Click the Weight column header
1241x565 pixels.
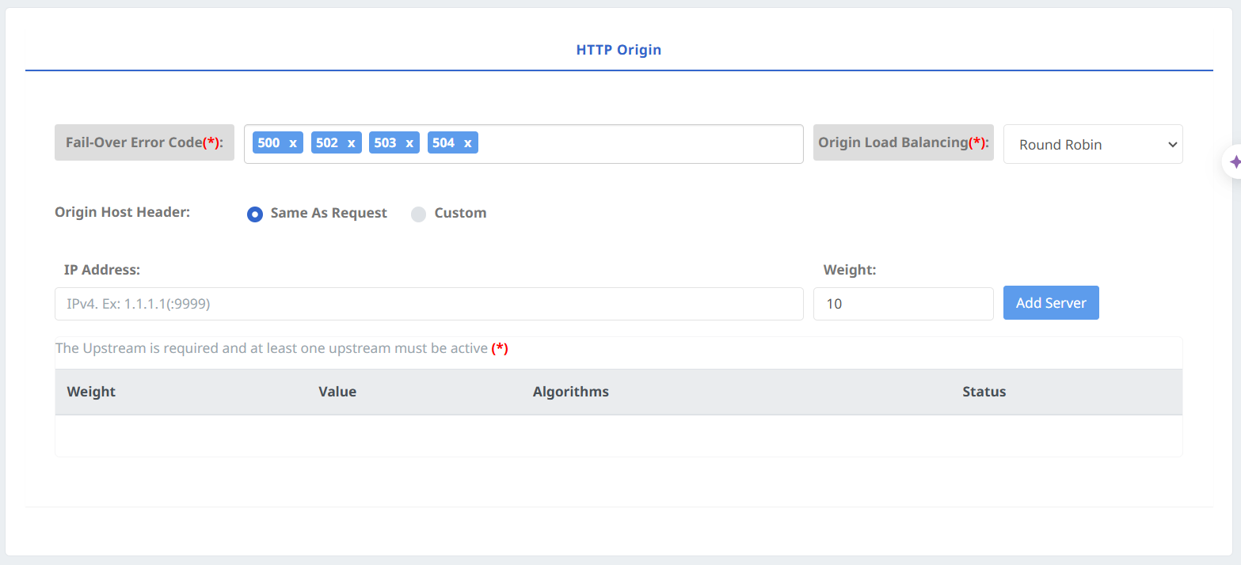point(91,392)
